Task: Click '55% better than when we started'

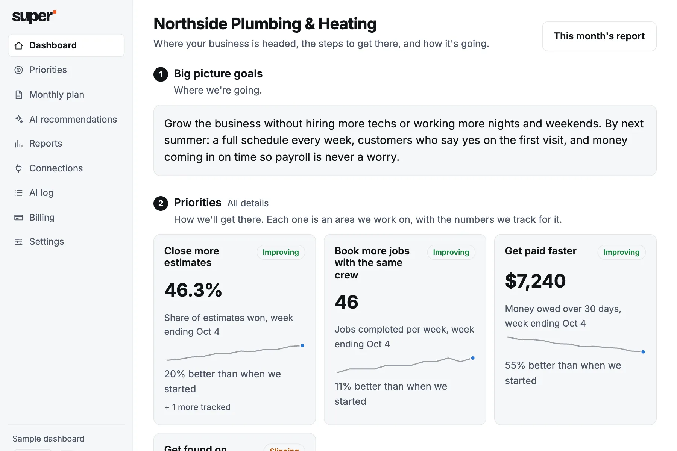Action: pyautogui.click(x=563, y=373)
